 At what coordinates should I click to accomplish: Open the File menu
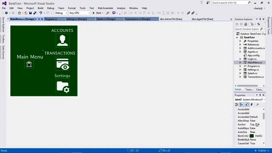click(x=4, y=8)
